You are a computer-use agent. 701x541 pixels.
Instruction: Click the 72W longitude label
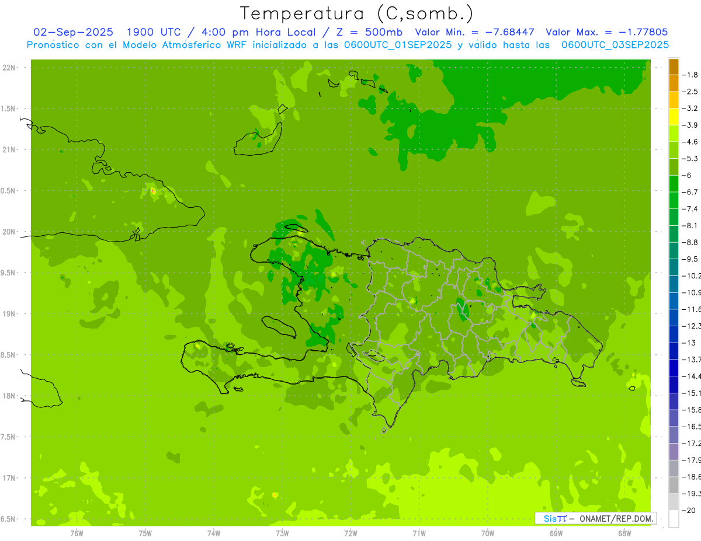pyautogui.click(x=350, y=533)
